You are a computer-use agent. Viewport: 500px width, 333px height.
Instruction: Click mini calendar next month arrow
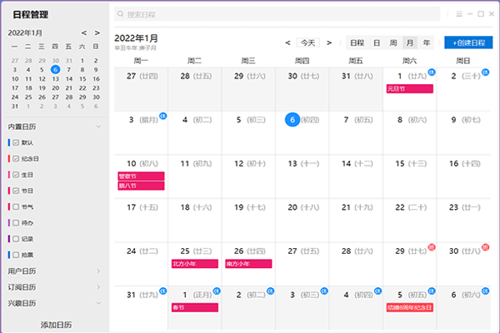coord(97,32)
